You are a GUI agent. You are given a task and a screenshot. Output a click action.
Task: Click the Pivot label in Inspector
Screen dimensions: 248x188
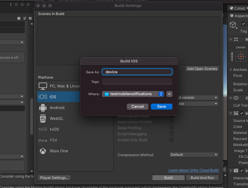tap(238, 76)
